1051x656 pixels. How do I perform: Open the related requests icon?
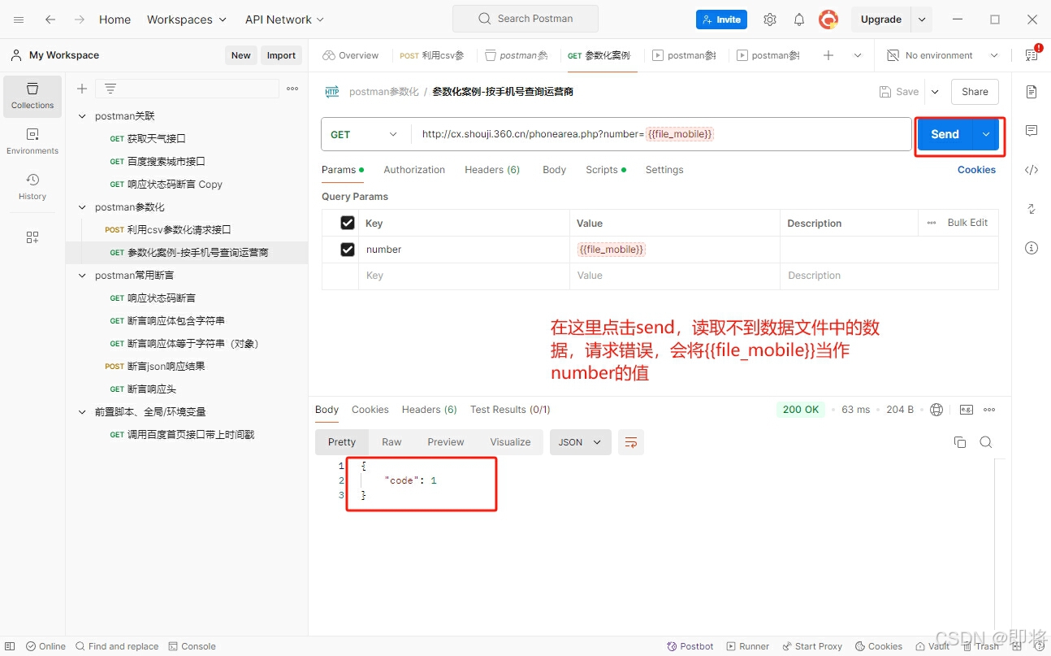[1032, 209]
